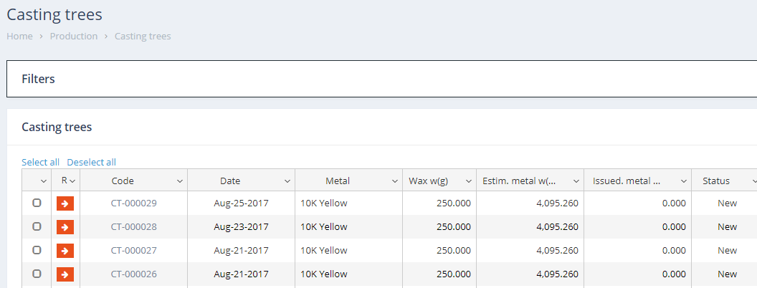Click orange arrow icon for CT-000029
The height and width of the screenshot is (288, 757).
click(x=65, y=203)
